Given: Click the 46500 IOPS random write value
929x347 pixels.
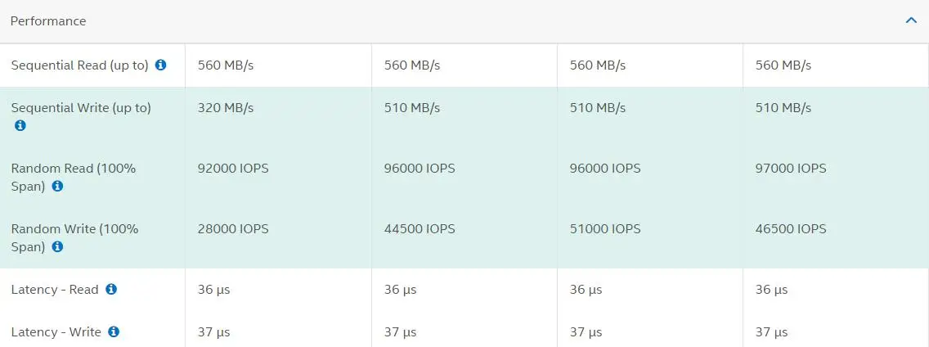Looking at the screenshot, I should click(791, 229).
